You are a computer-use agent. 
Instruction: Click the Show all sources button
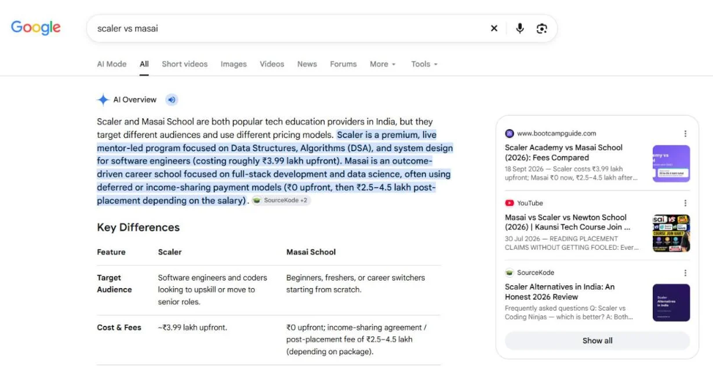click(598, 340)
